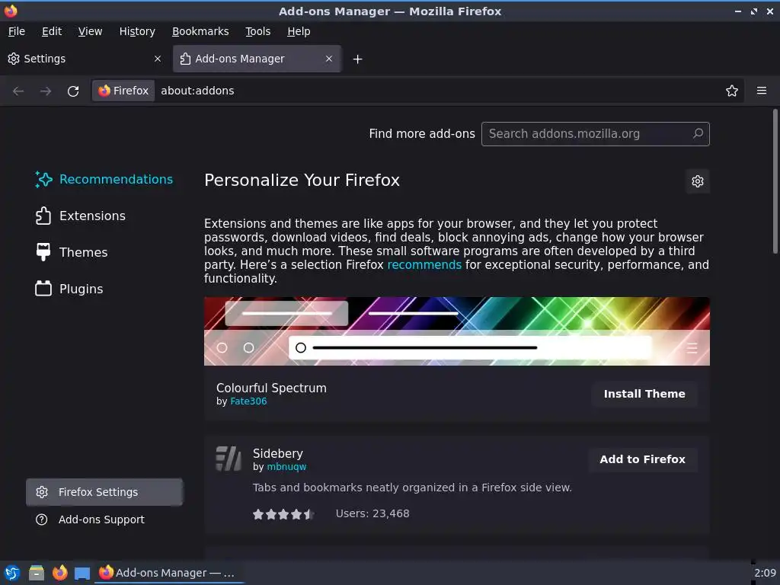
Task: Open a new tab with plus button
Action: pos(357,59)
